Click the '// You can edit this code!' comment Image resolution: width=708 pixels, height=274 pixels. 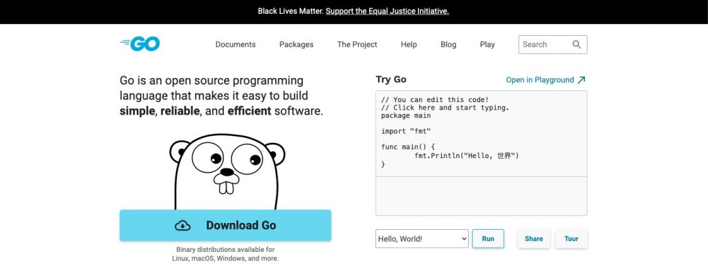pyautogui.click(x=435, y=99)
